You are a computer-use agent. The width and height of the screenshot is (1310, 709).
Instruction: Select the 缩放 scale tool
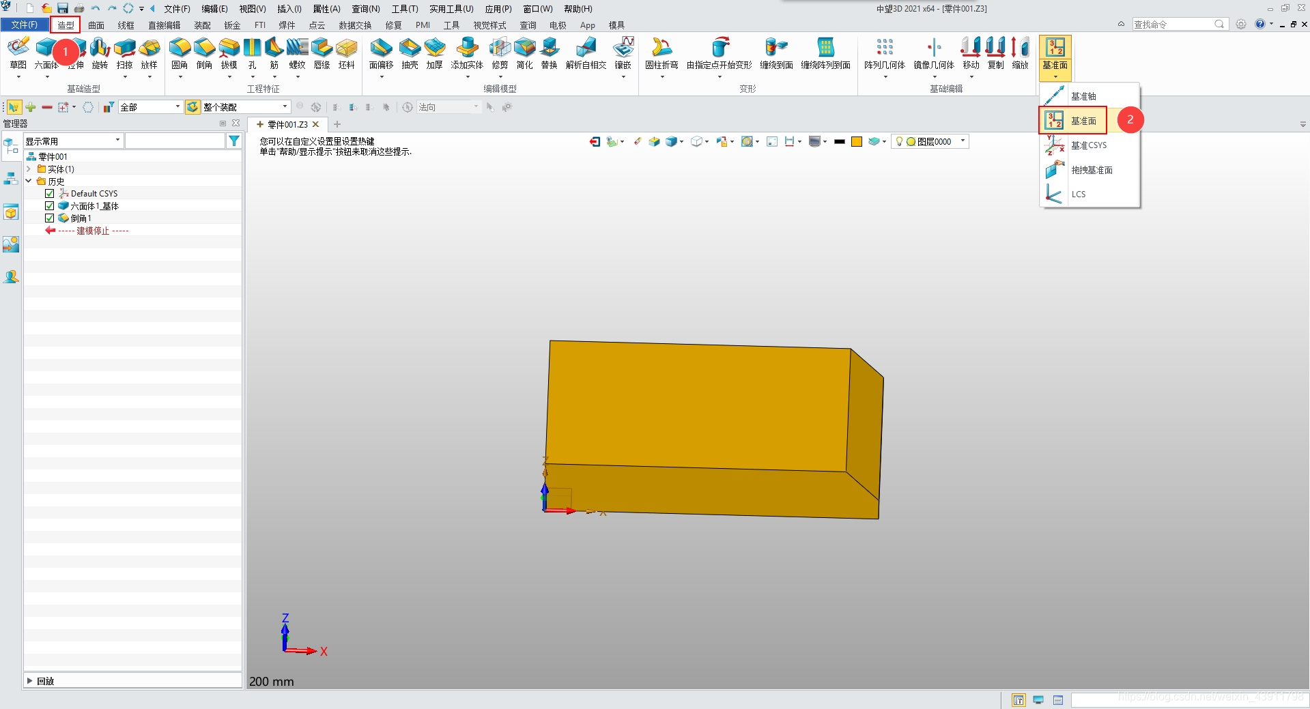[x=1020, y=54]
